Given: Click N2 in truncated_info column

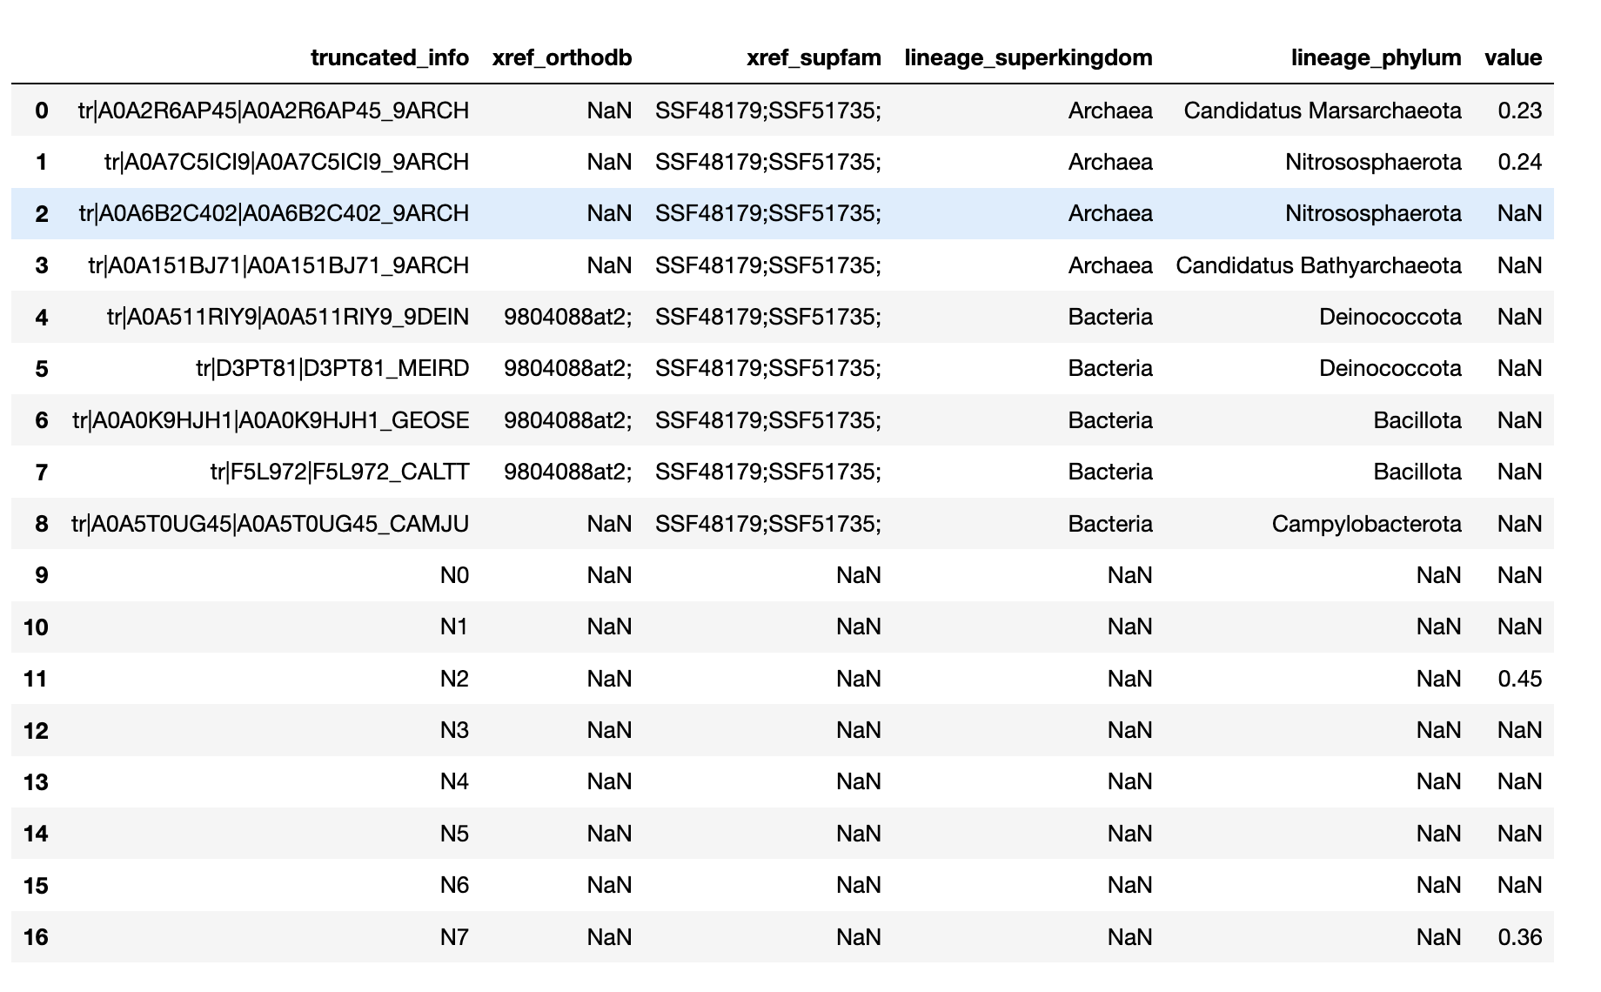Looking at the screenshot, I should tap(454, 679).
